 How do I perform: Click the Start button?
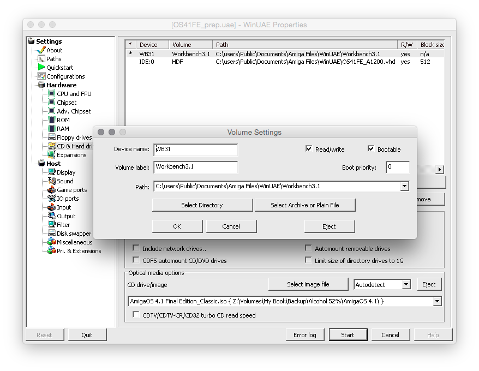[348, 335]
